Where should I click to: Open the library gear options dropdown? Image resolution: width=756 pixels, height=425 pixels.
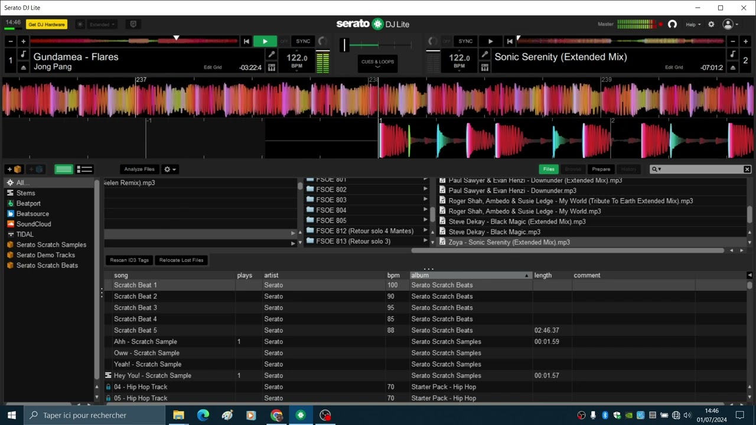[170, 169]
